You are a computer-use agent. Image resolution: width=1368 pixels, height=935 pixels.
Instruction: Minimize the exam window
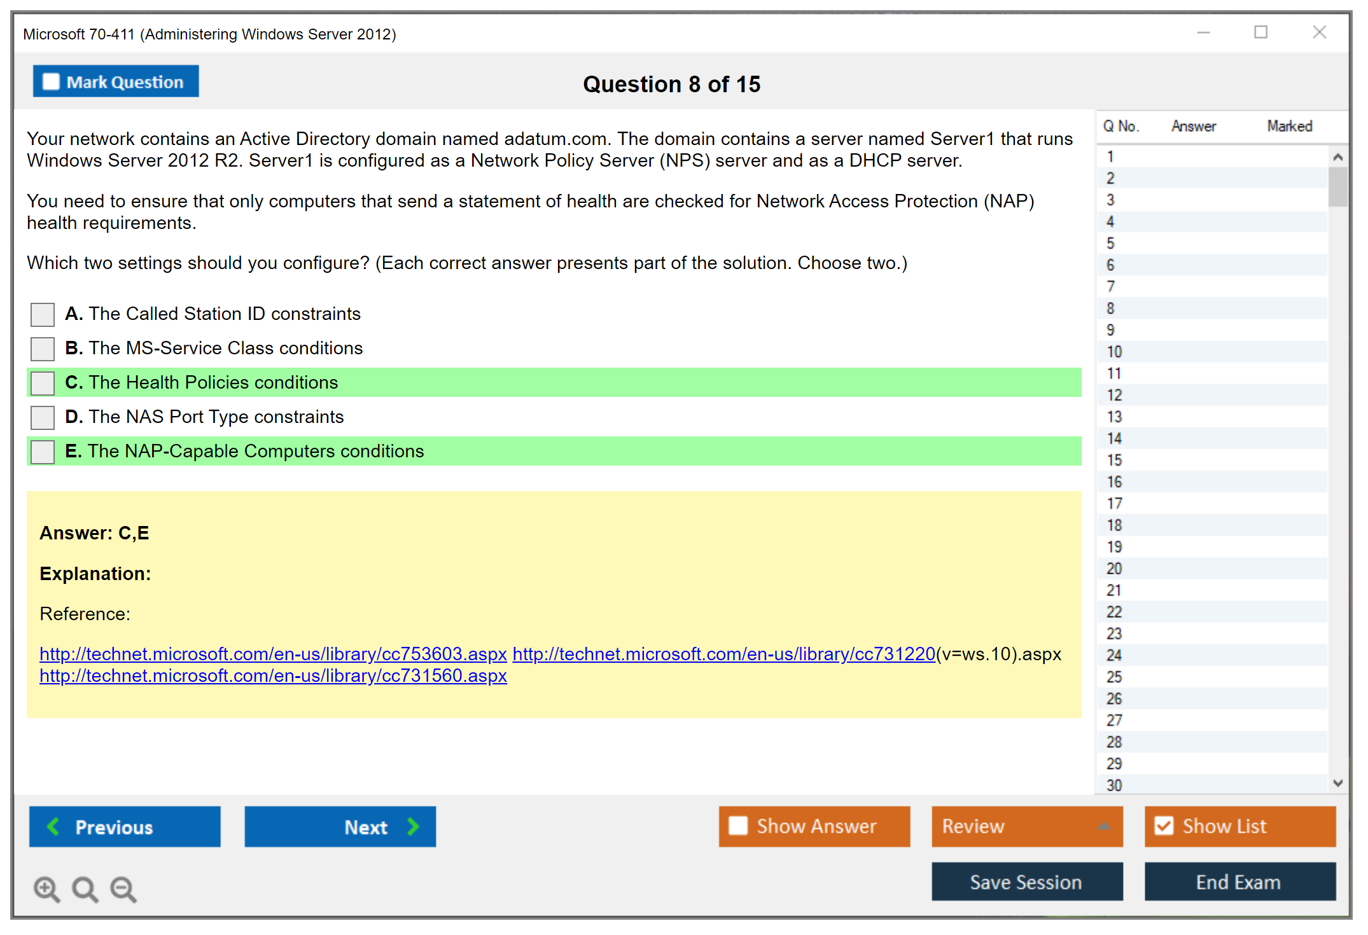[1203, 32]
